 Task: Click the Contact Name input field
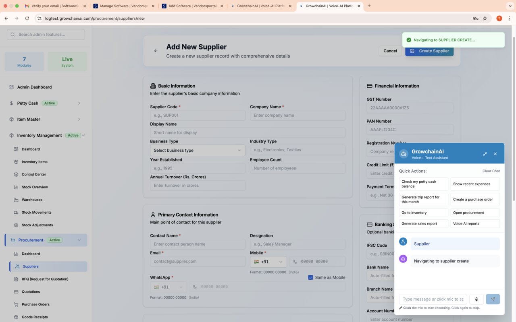click(198, 244)
